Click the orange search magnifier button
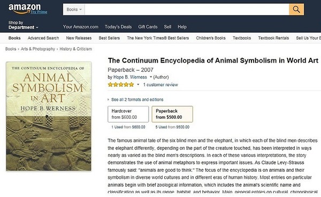This screenshot has height=197, width=321. click(296, 10)
